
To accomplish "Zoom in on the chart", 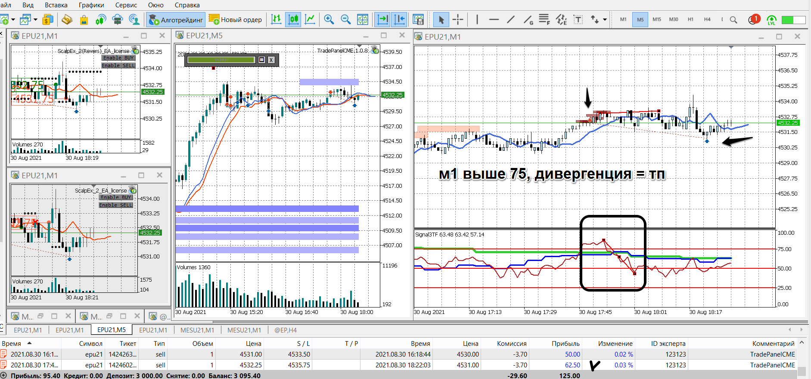I will pyautogui.click(x=329, y=19).
